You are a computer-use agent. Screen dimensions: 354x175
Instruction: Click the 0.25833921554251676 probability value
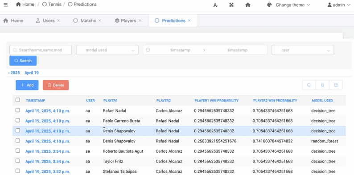215,141
